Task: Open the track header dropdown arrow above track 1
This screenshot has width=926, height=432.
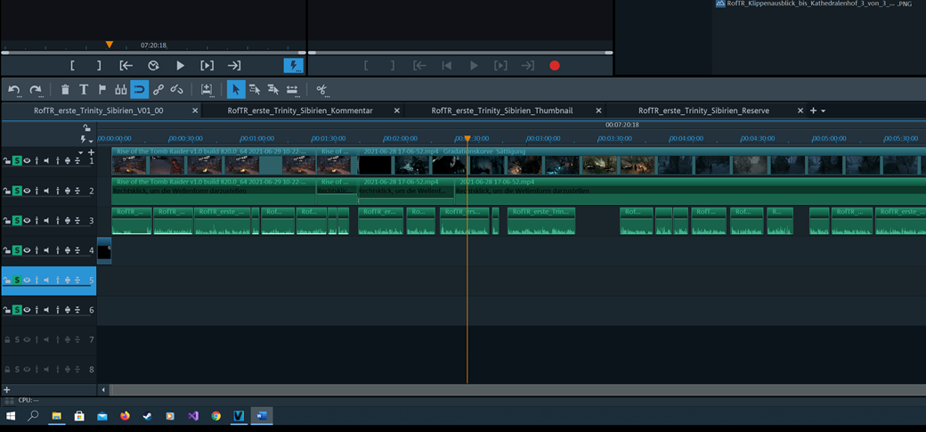Action: (80, 152)
